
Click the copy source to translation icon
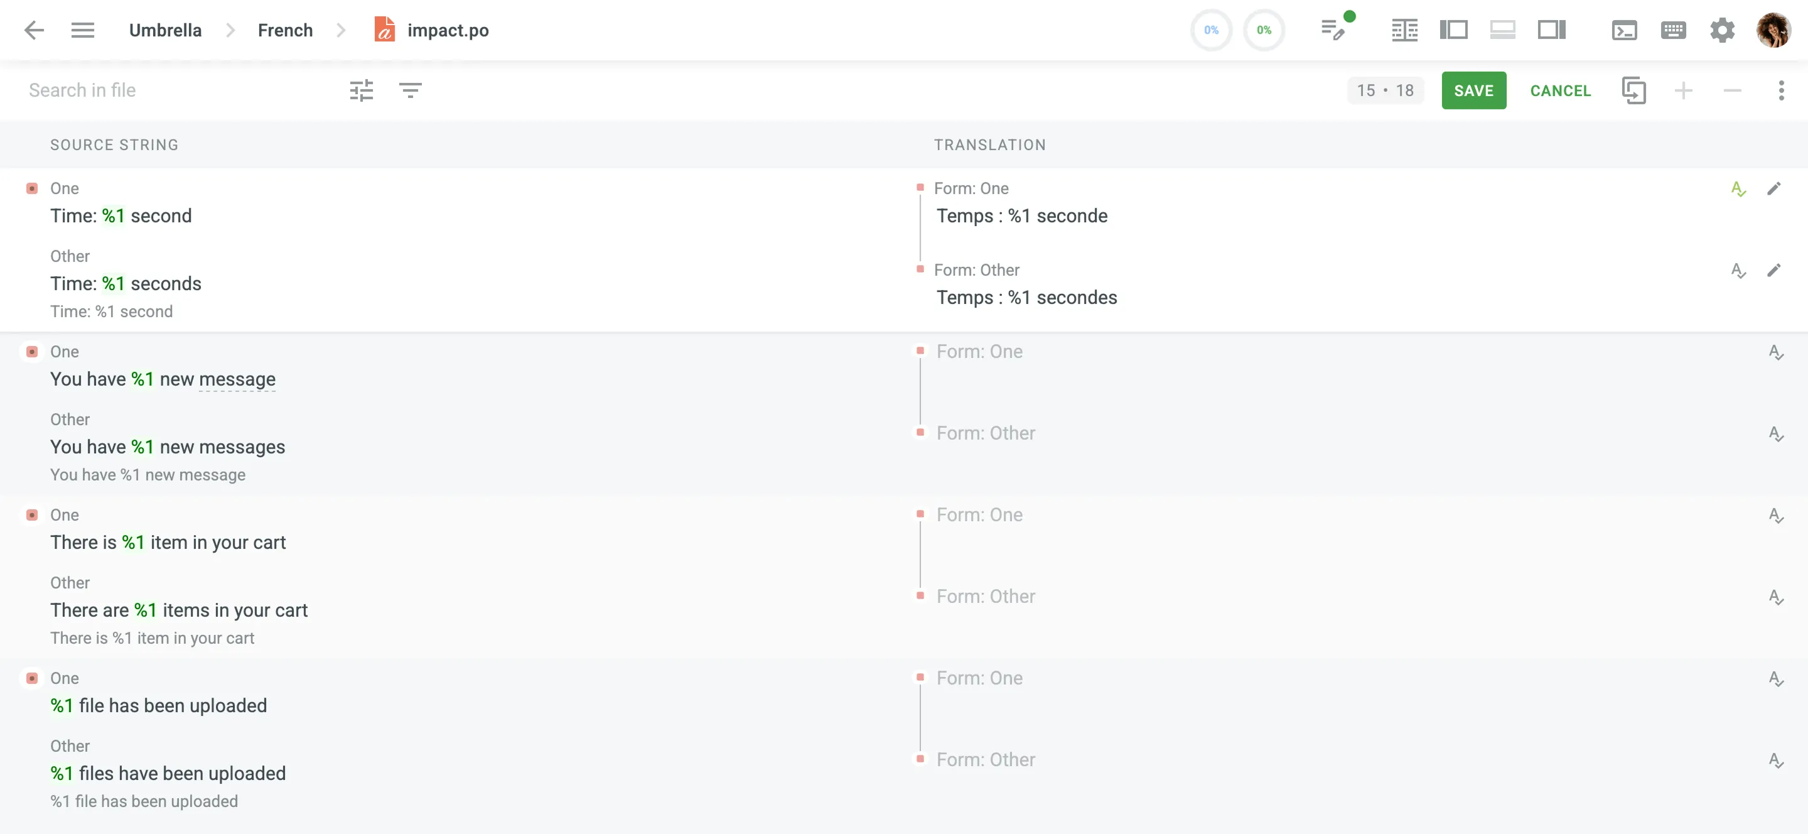click(x=1634, y=90)
